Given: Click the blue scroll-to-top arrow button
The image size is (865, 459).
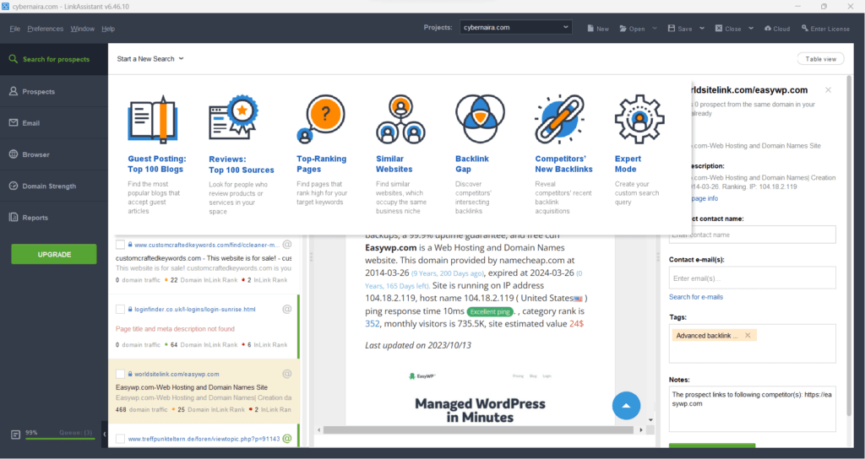Looking at the screenshot, I should 626,406.
